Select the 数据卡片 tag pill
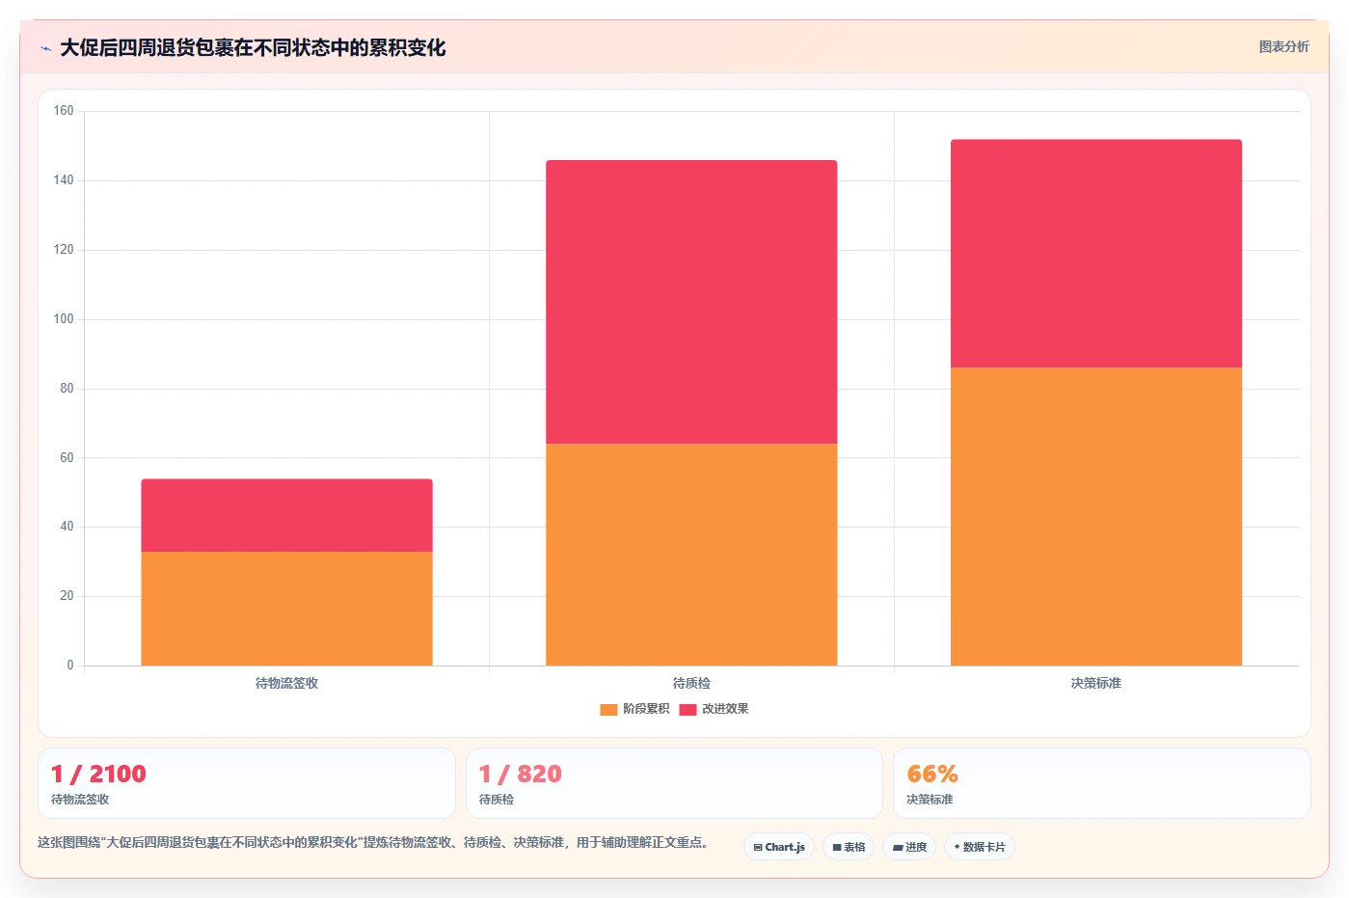This screenshot has height=898, width=1349. [x=980, y=847]
